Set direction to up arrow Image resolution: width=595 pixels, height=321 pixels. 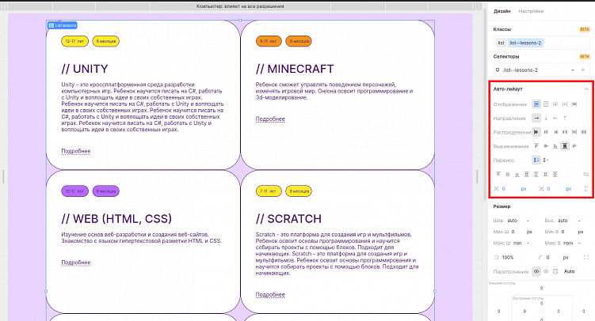point(565,118)
